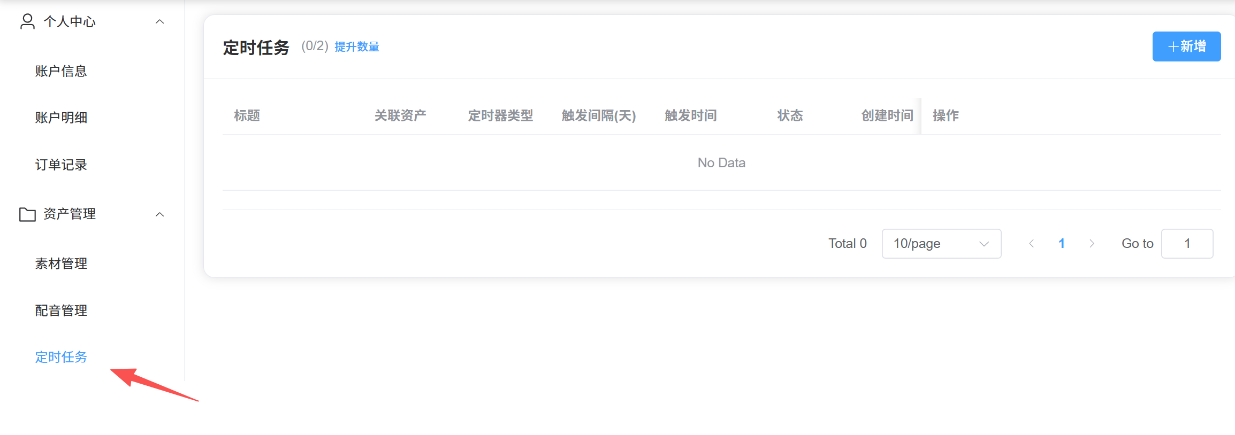Click the 标题 column header

247,115
